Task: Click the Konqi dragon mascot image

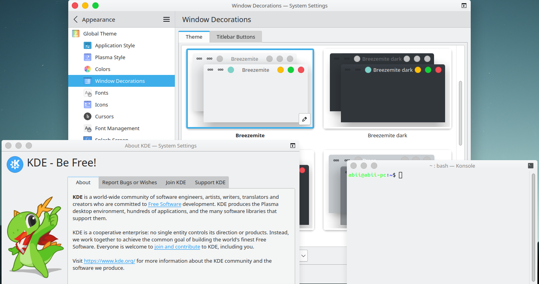Action: [x=36, y=237]
